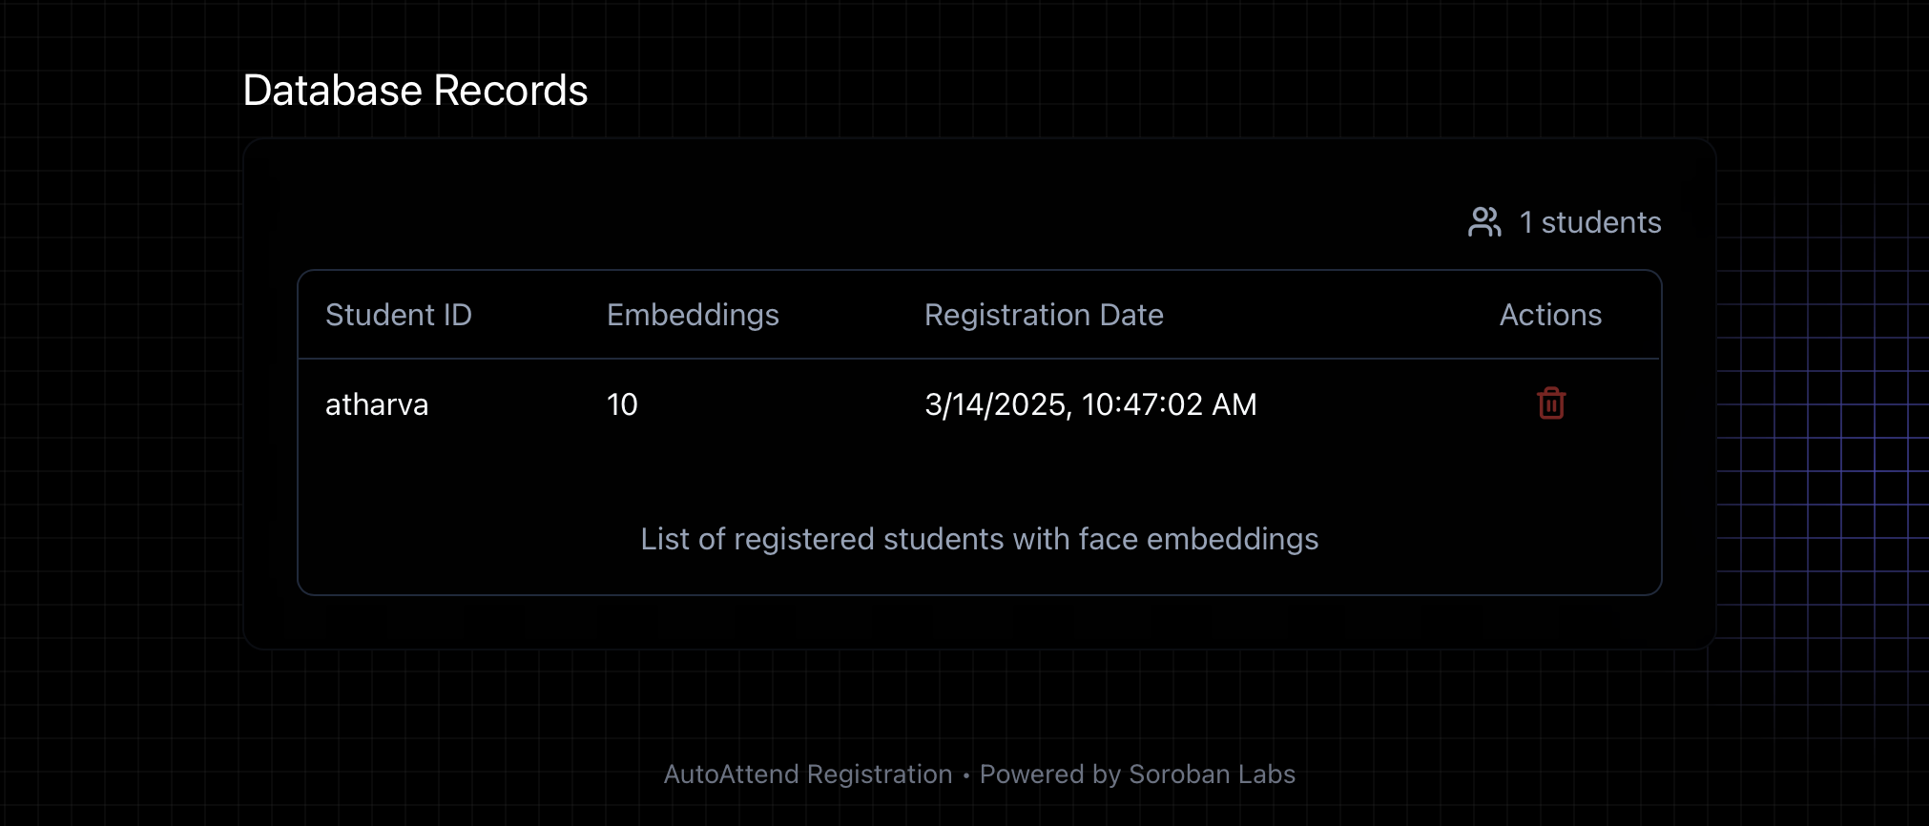Click the AutoAttend Registration footer text
Screen dimensions: 1929x826
(x=808, y=774)
